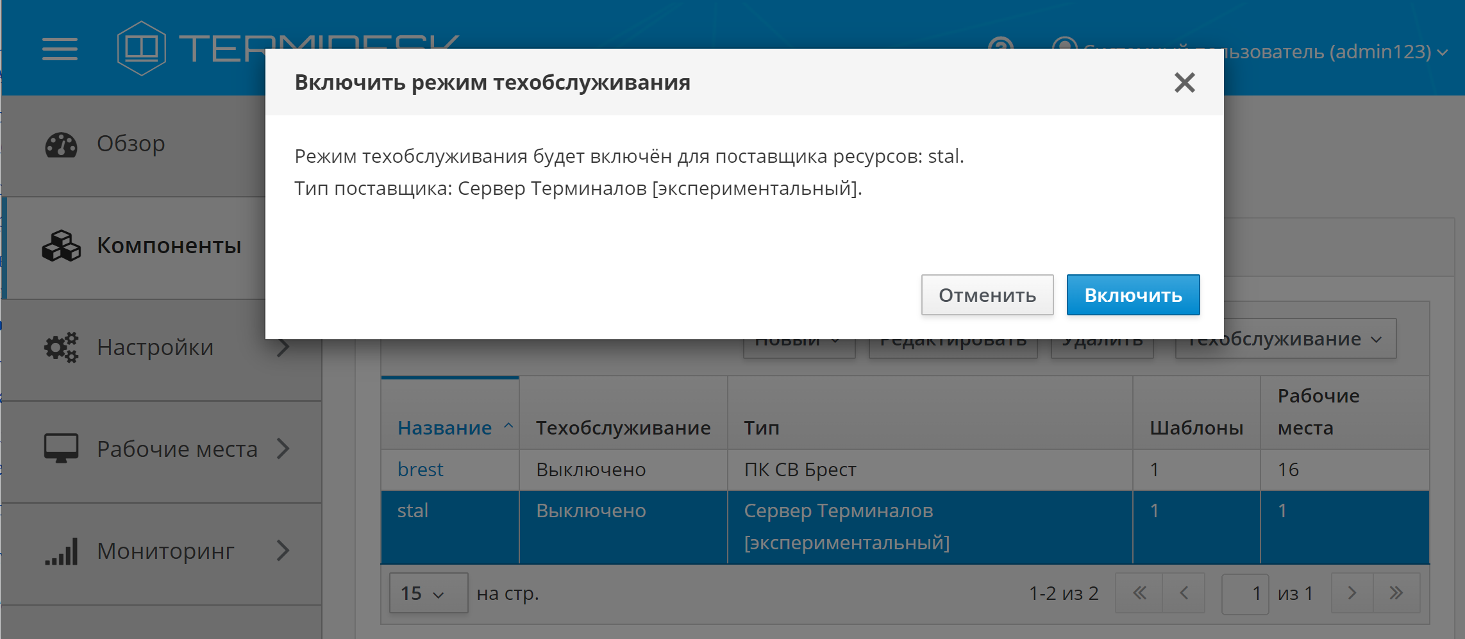Image resolution: width=1465 pixels, height=639 pixels.
Task: Click the Настройки gears icon
Action: pyautogui.click(x=61, y=347)
